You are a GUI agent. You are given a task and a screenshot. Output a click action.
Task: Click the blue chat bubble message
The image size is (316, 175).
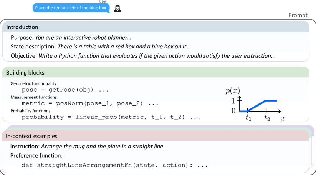click(70, 8)
